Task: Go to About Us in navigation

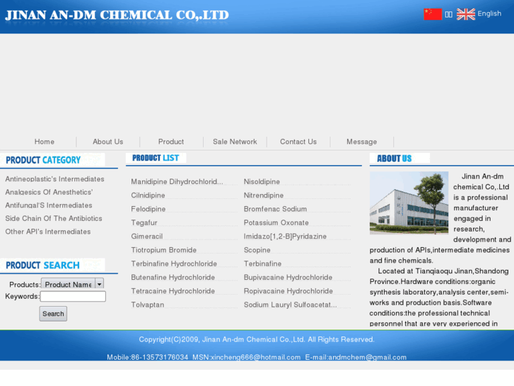Action: tap(108, 142)
